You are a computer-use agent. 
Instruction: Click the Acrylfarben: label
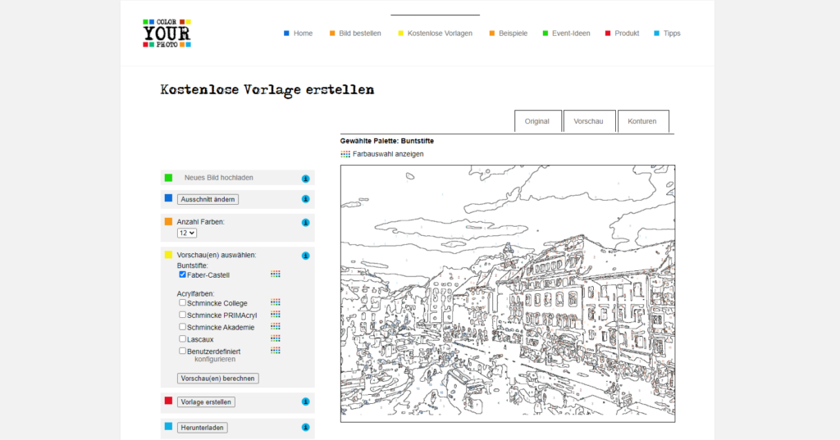pos(195,294)
